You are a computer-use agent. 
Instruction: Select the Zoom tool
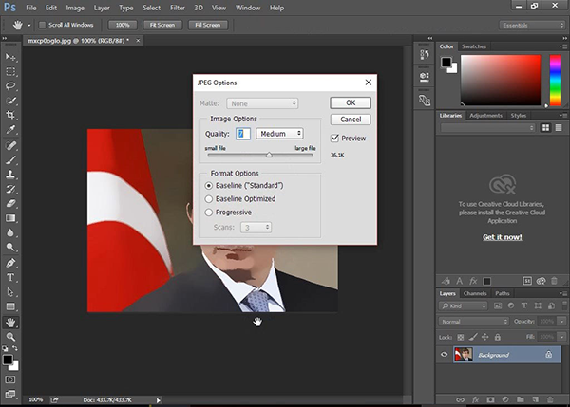[10, 337]
